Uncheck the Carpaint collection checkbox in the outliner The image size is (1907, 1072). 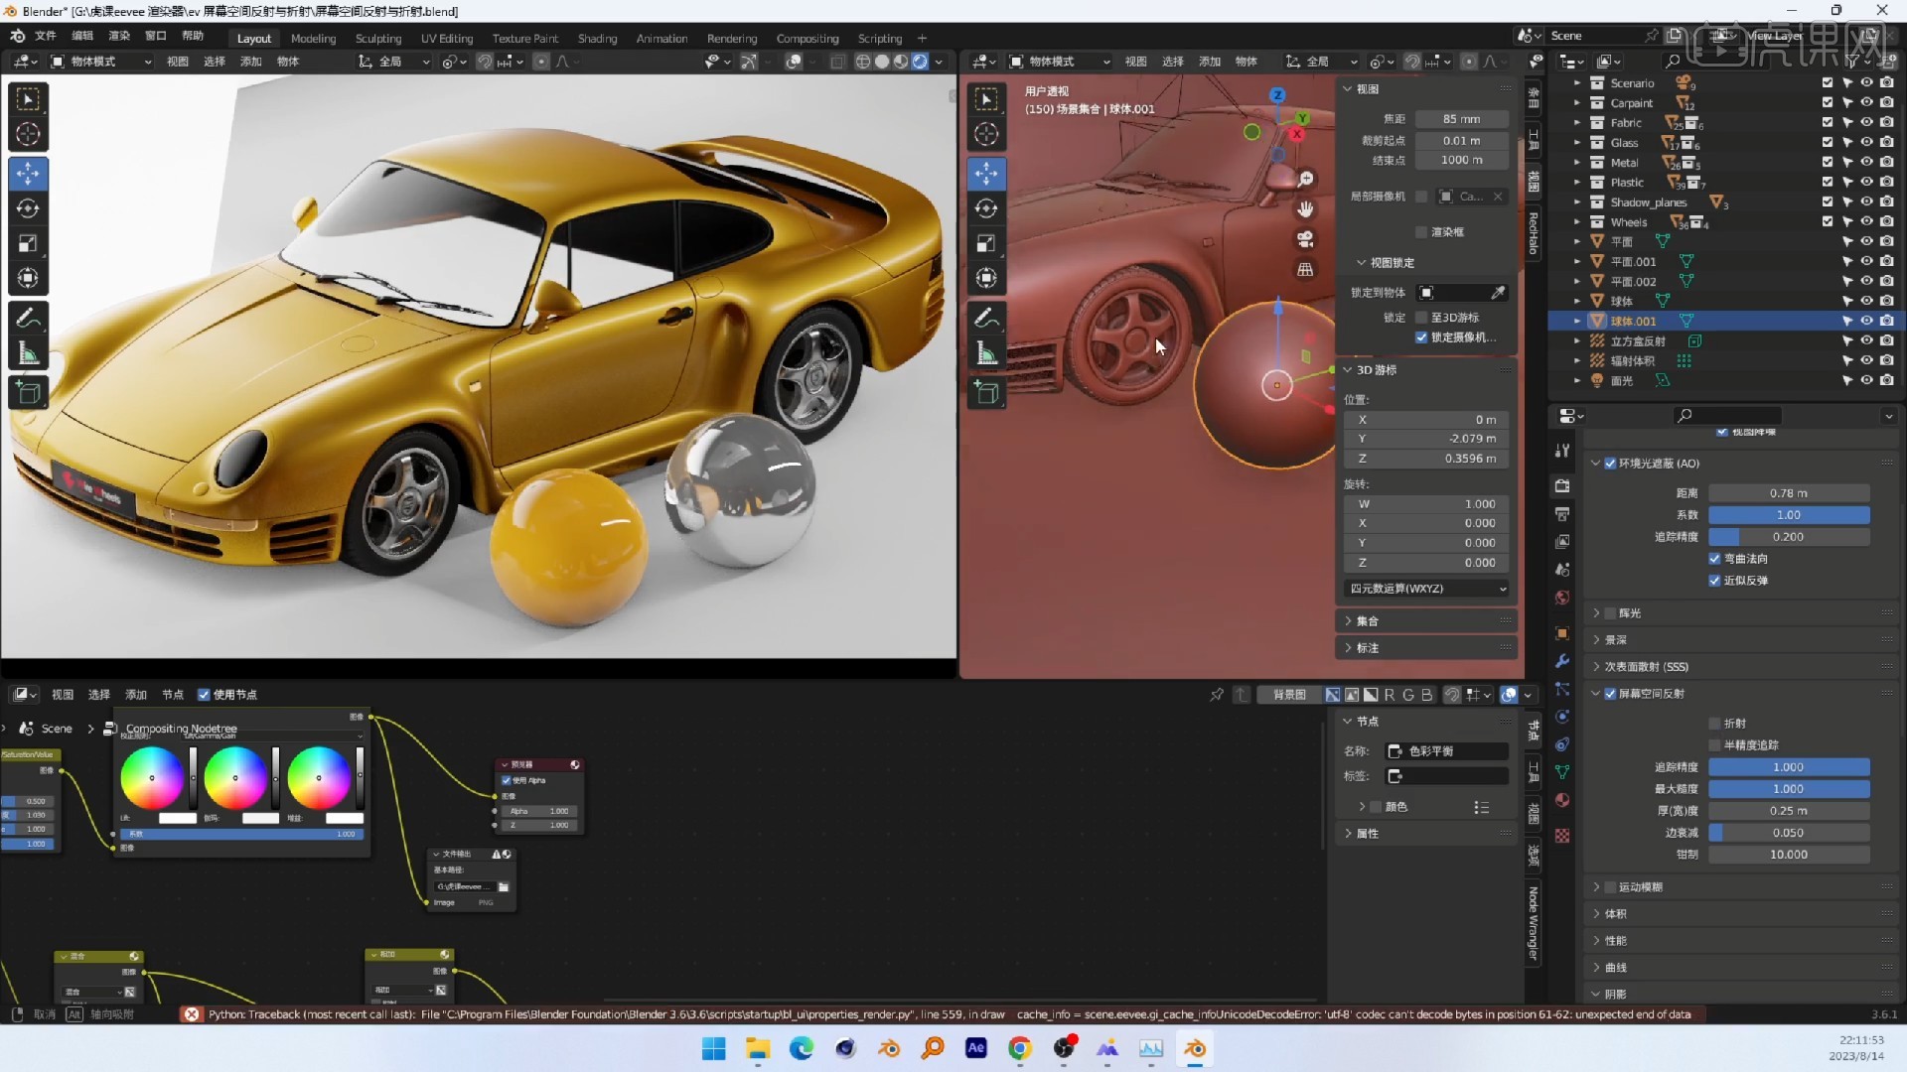point(1828,102)
